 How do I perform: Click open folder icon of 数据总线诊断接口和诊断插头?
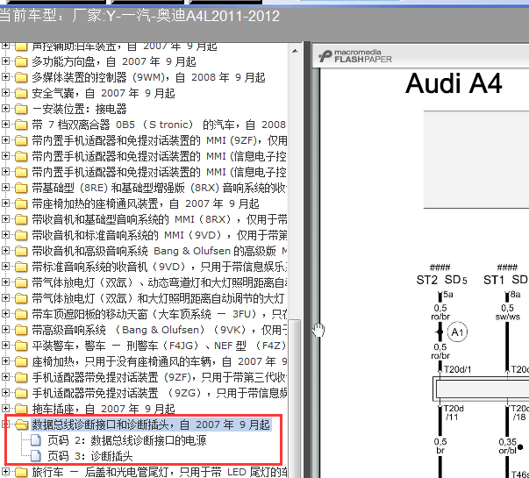pos(22,424)
